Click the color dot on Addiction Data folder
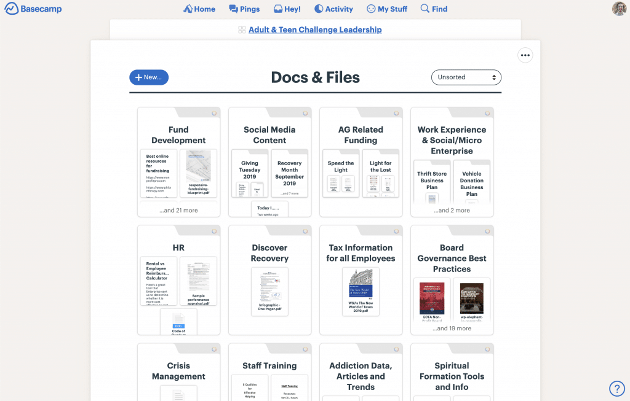630x401 pixels. coord(397,349)
